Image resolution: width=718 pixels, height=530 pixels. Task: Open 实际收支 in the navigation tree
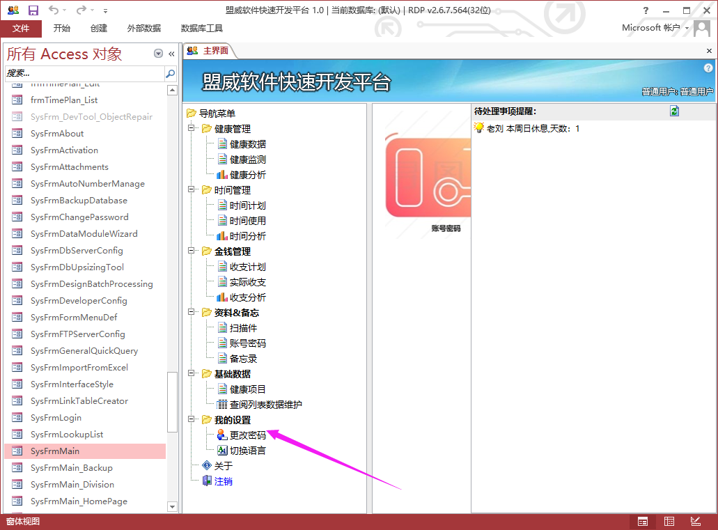coord(248,282)
